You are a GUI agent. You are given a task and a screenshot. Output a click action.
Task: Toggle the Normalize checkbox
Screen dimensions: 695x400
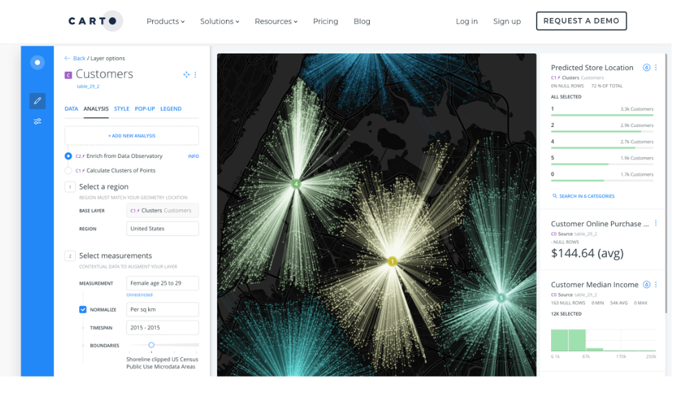pos(83,310)
